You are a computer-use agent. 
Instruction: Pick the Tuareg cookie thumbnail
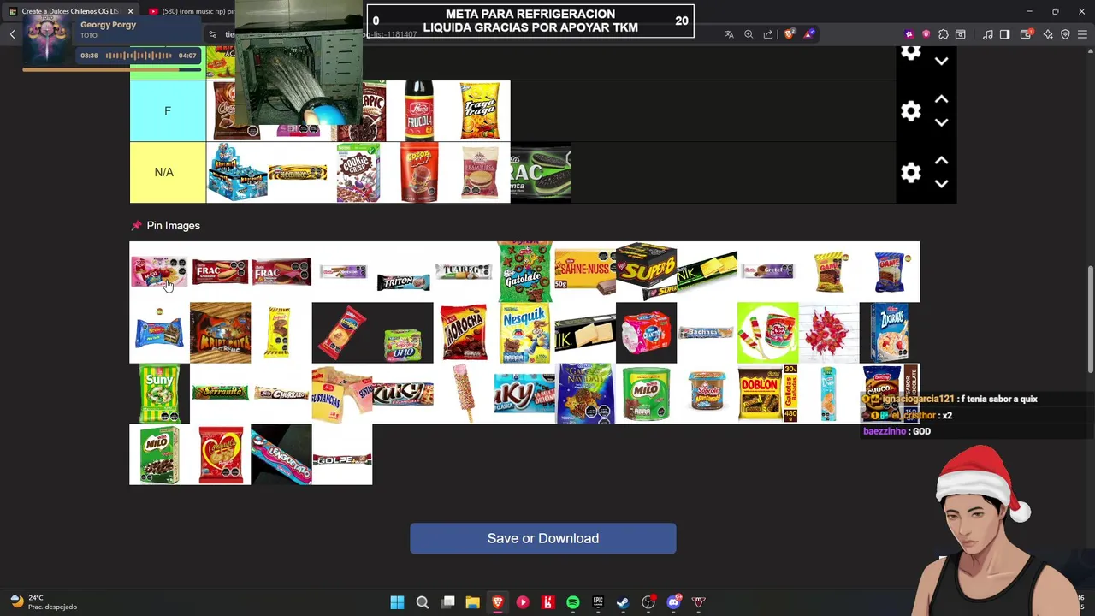[464, 271]
